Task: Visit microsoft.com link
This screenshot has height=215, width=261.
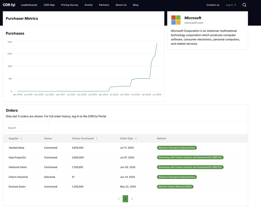Action: pyautogui.click(x=194, y=23)
